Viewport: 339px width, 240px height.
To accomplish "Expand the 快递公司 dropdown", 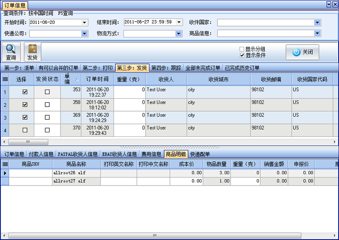I will (85, 33).
